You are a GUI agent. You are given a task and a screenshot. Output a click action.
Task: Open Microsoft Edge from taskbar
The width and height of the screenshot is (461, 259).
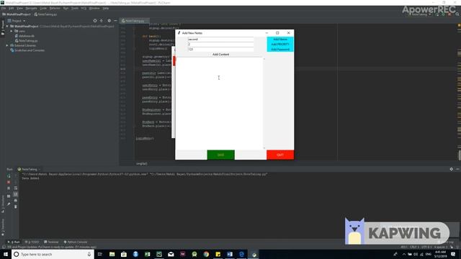(241, 254)
